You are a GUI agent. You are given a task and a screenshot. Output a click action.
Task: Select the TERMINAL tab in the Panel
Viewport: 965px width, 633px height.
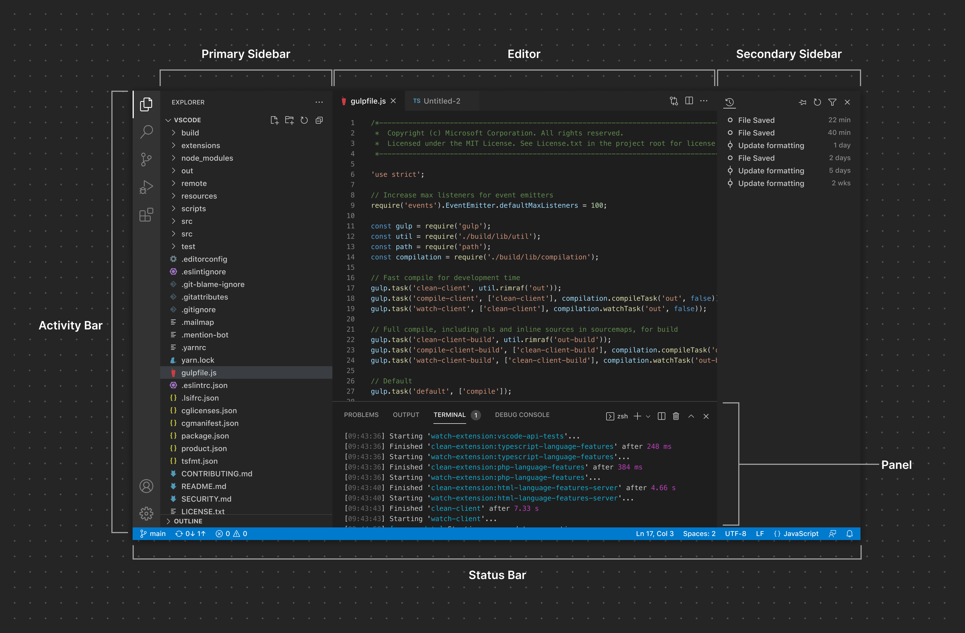[451, 415]
